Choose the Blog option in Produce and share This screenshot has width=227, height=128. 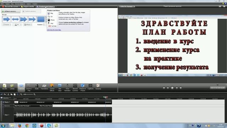pos(50,13)
